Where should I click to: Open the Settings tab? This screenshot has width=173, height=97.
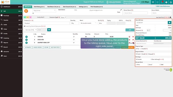click(x=83, y=7)
